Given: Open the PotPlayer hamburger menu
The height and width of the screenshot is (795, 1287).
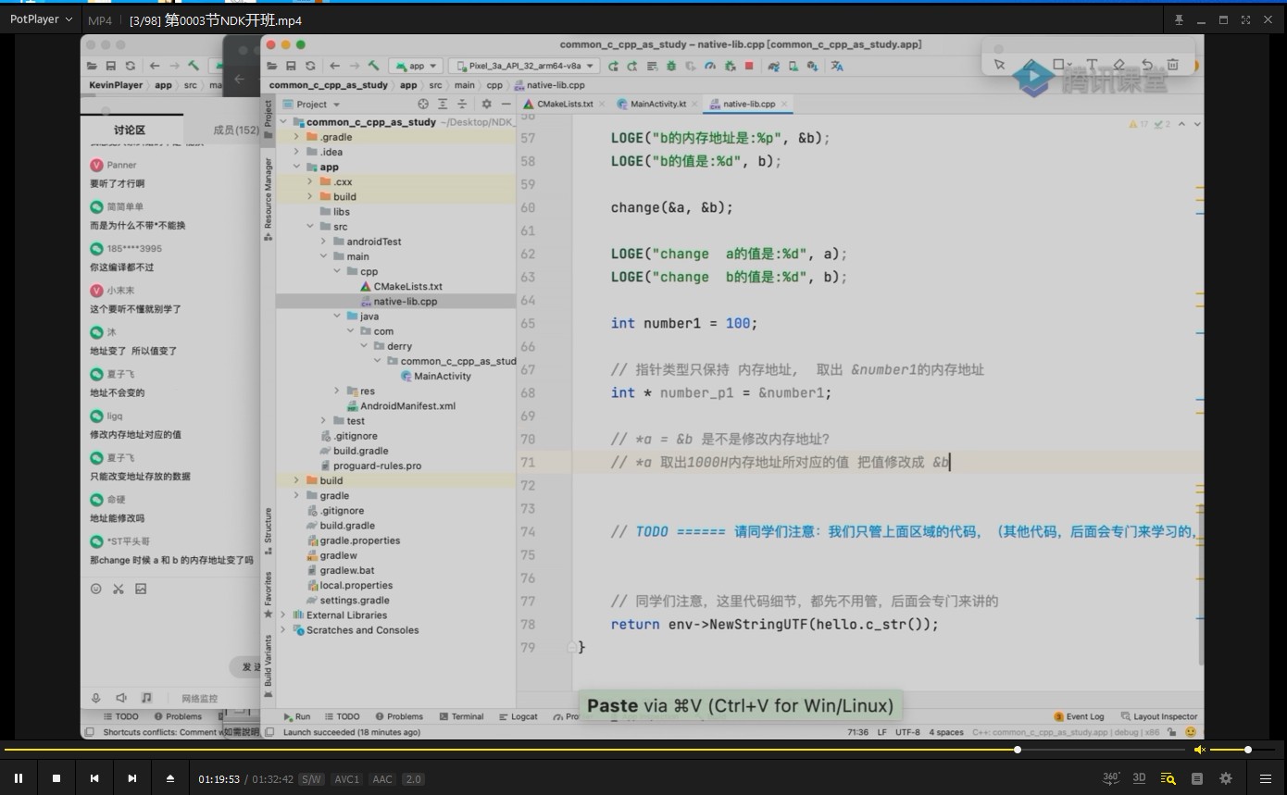Looking at the screenshot, I should click(x=1266, y=778).
